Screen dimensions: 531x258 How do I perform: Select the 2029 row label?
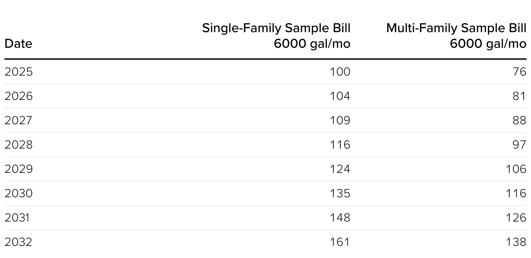tap(19, 169)
